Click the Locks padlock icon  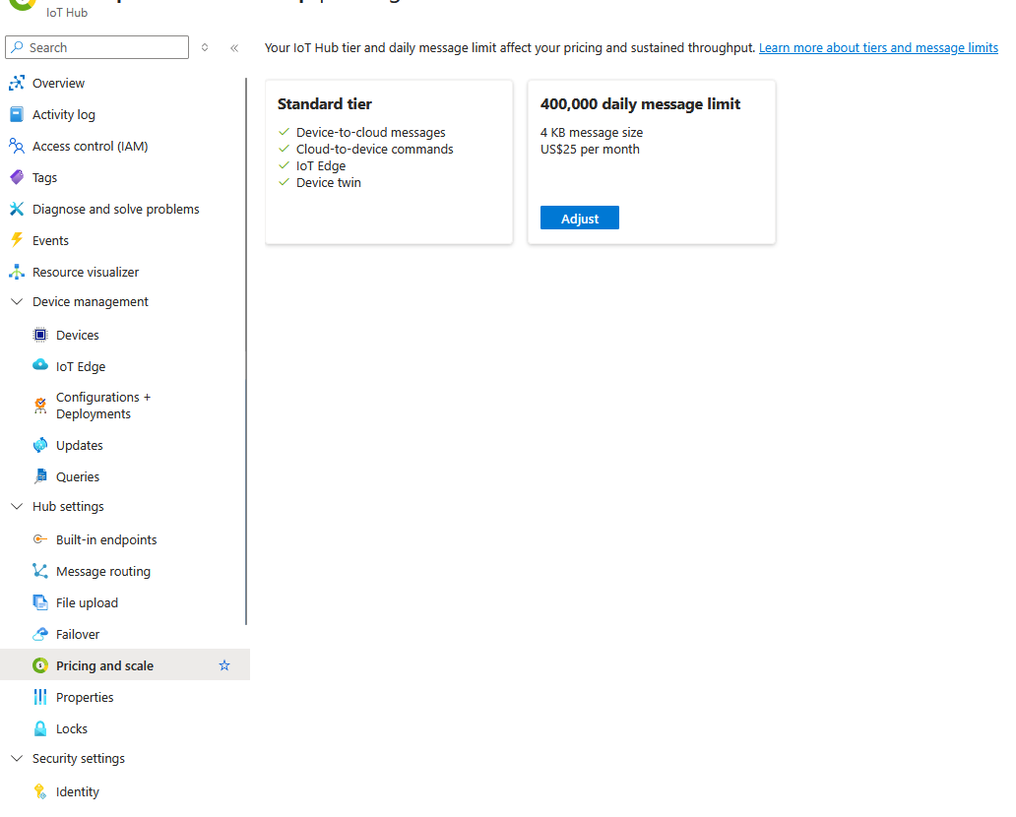(x=40, y=728)
